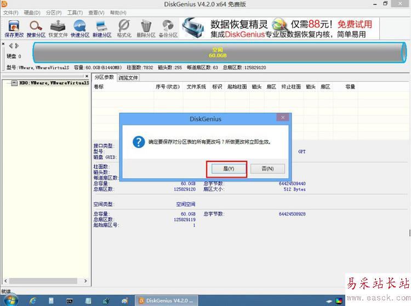Click the 文件系统 column header
Image resolution: width=411 pixels, height=306 pixels.
coord(196,87)
